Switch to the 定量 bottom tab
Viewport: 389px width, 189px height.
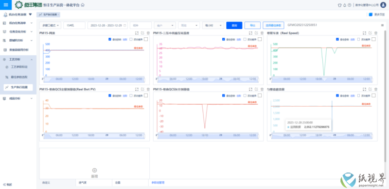118,183
